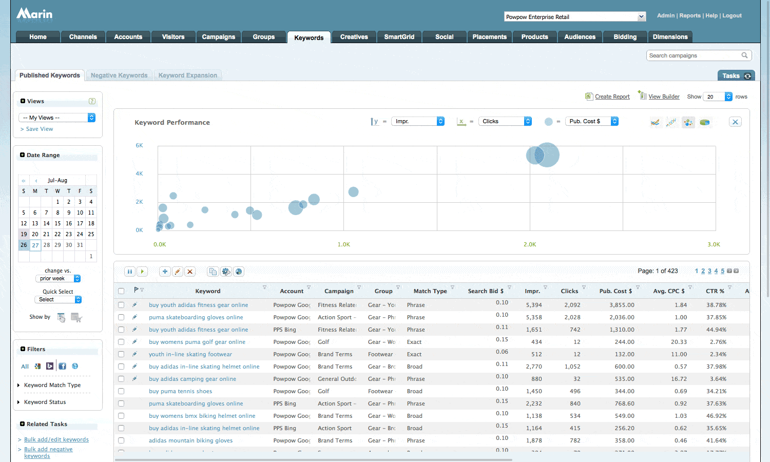
Task: Click the Search campaigns input field
Action: coord(693,55)
